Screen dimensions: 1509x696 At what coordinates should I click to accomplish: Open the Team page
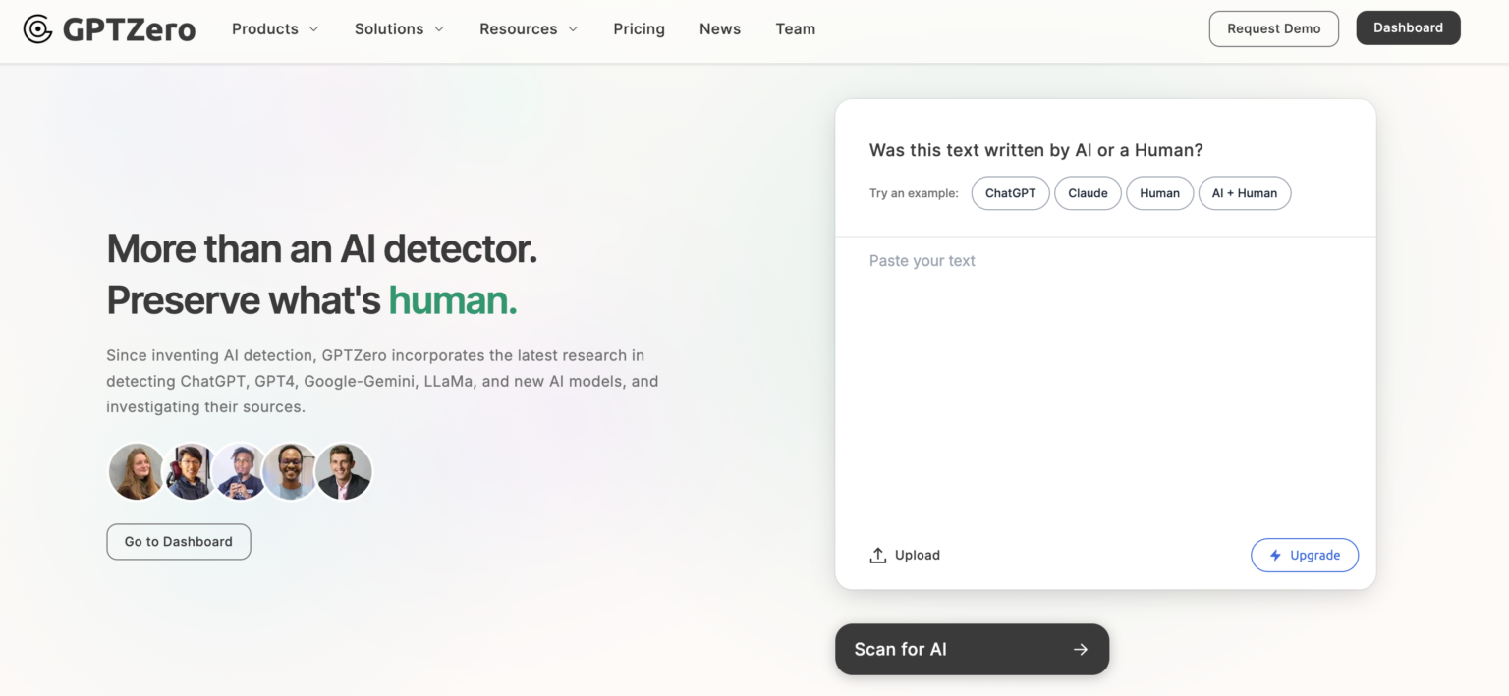(795, 29)
